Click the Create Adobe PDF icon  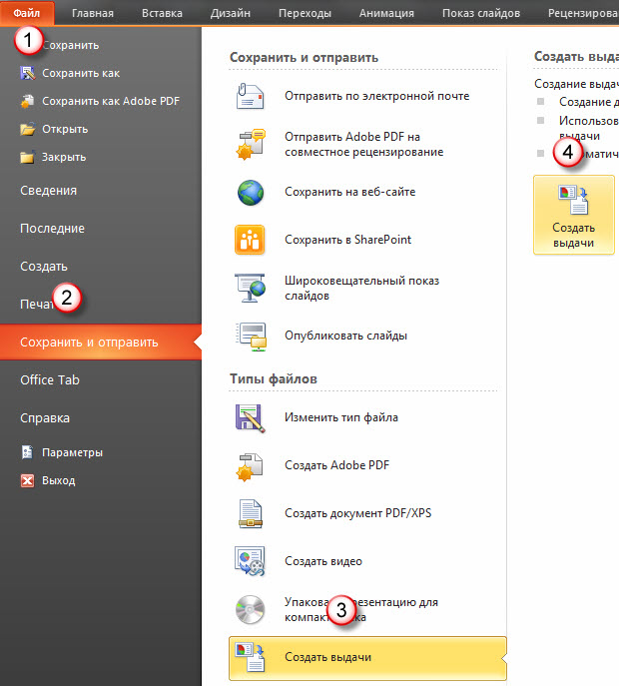click(x=249, y=466)
